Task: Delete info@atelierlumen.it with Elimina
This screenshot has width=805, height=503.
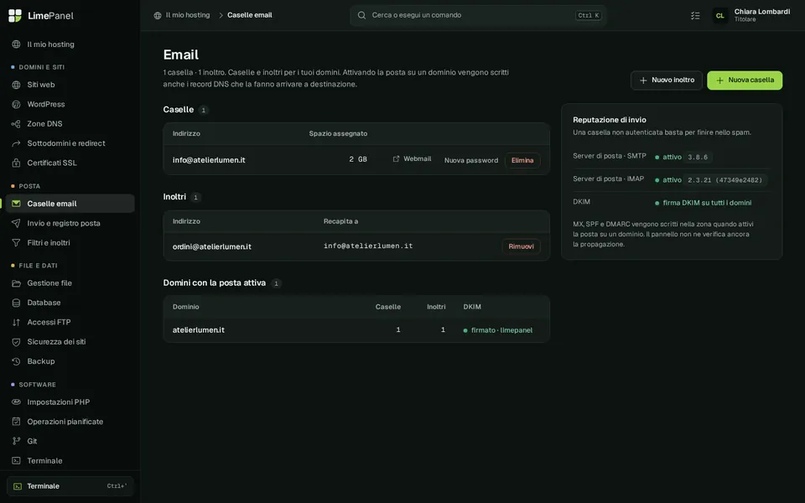Action: click(x=522, y=160)
